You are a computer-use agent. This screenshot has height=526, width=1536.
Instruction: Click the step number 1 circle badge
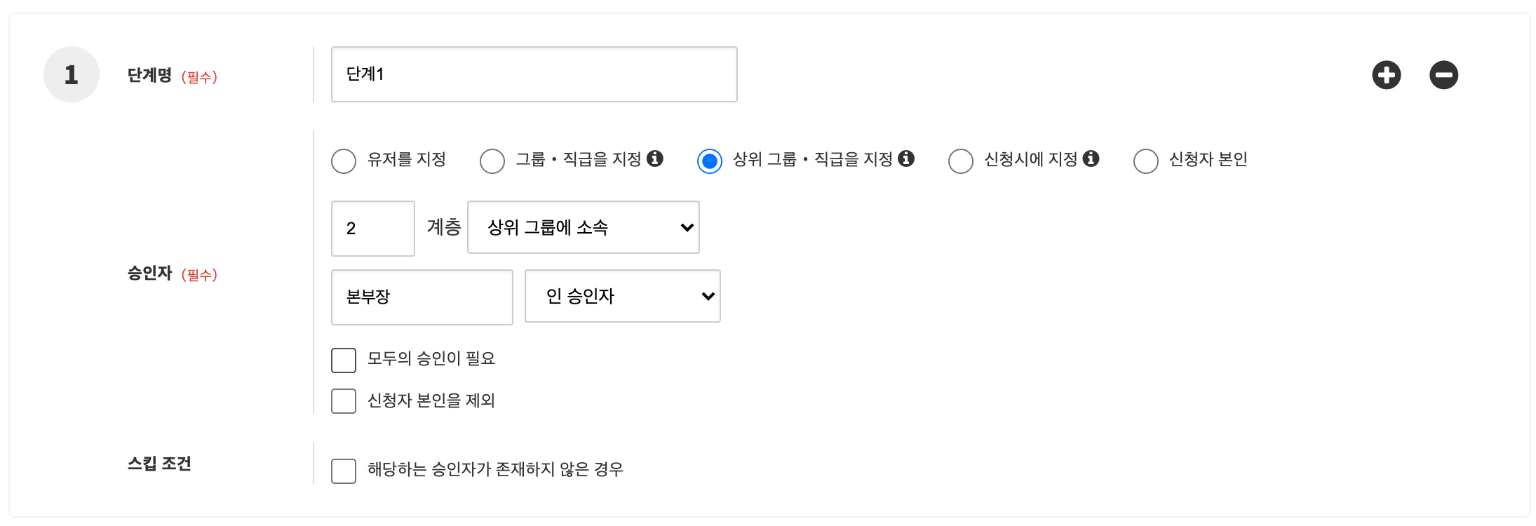coord(72,74)
